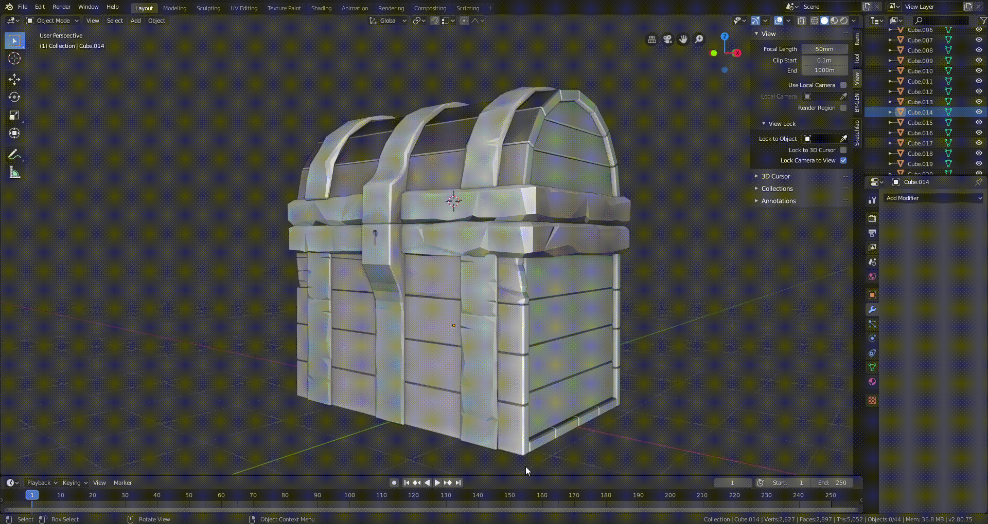The height and width of the screenshot is (524, 988).
Task: Toggle camera view in viewport
Action: tap(667, 40)
